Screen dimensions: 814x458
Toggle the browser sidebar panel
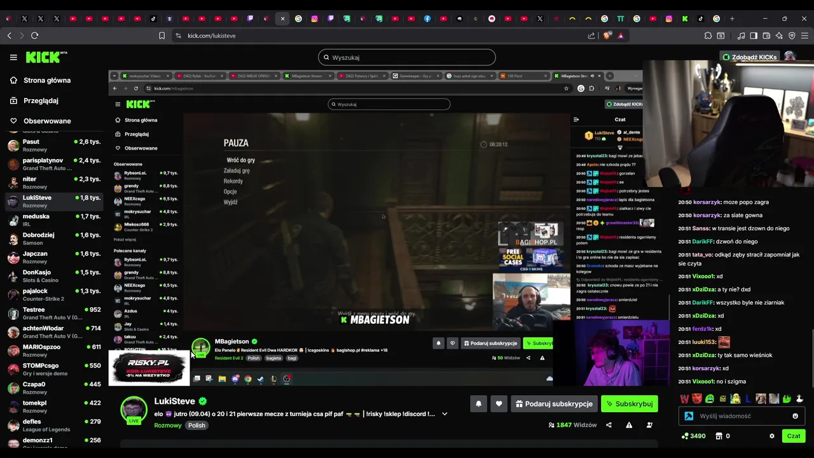pyautogui.click(x=754, y=36)
